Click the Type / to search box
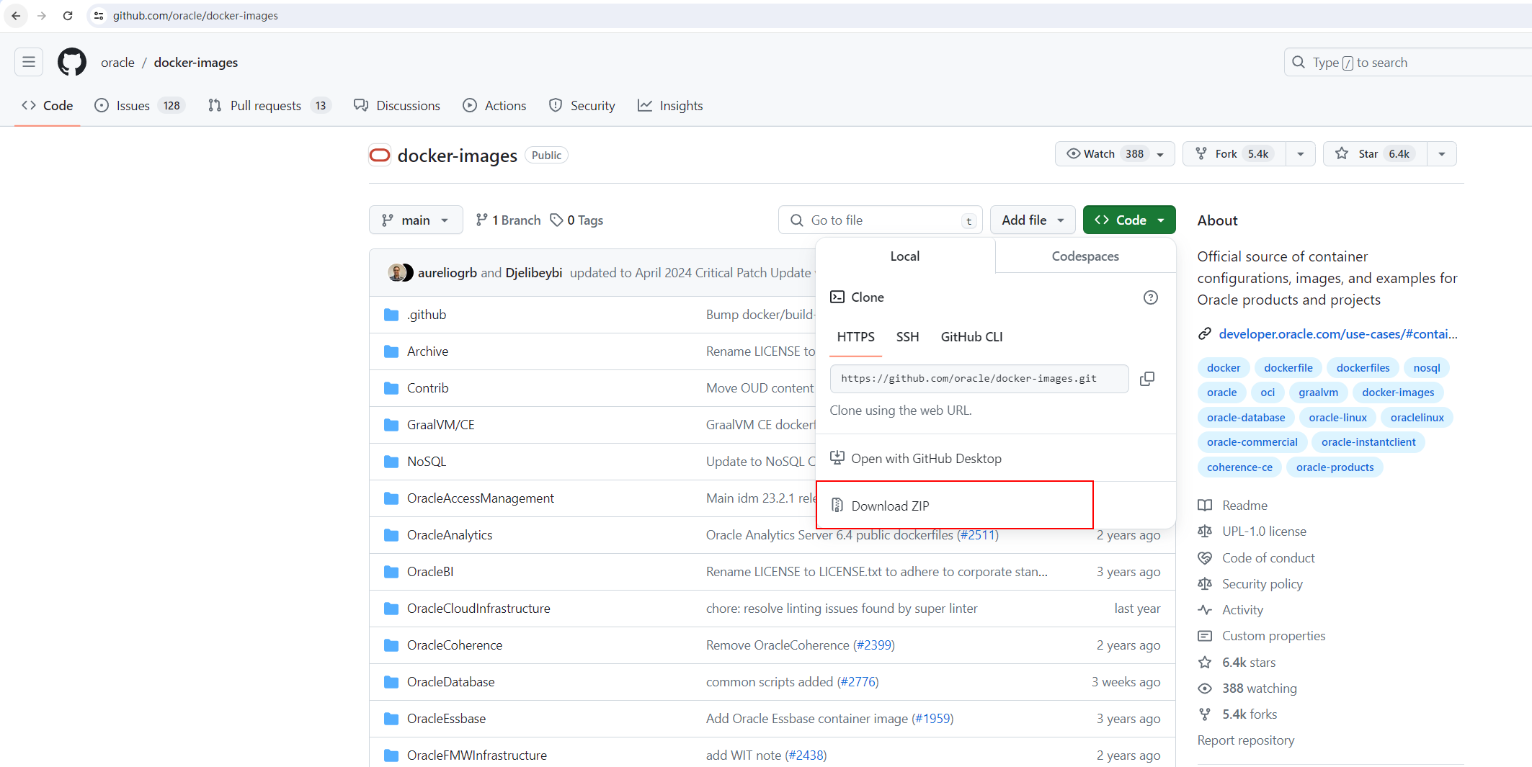Image resolution: width=1532 pixels, height=767 pixels. 1407,63
